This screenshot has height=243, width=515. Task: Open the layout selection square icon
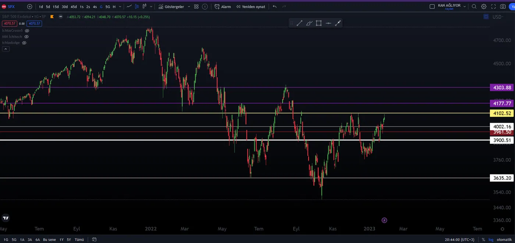[432, 7]
